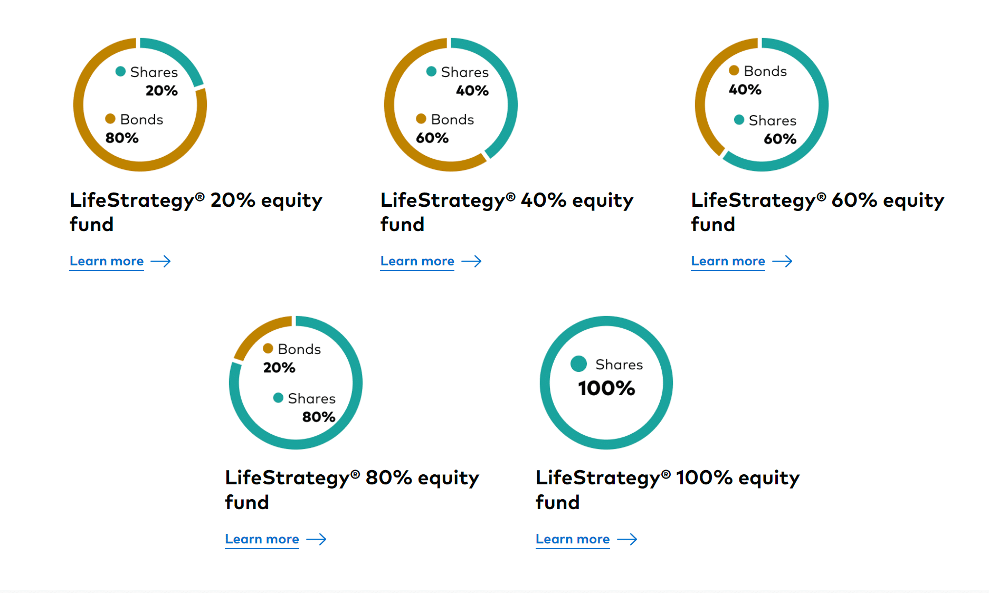Click the teal Shares dot in the 100% chart
Screen dimensions: 989x593
coord(578,364)
